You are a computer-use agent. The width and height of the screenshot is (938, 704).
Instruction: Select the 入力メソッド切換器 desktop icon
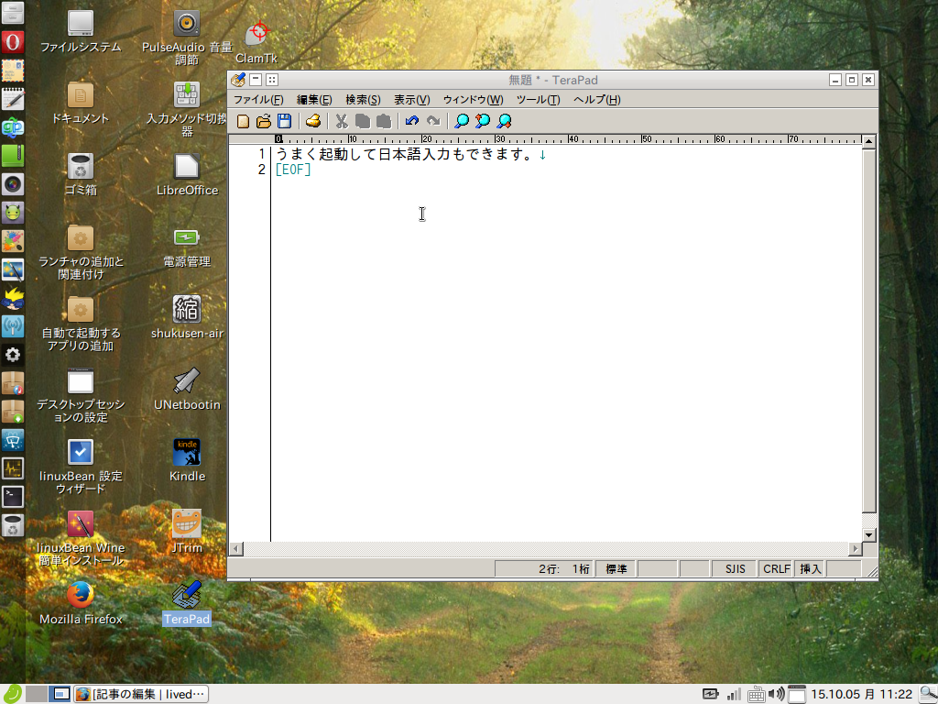point(187,109)
